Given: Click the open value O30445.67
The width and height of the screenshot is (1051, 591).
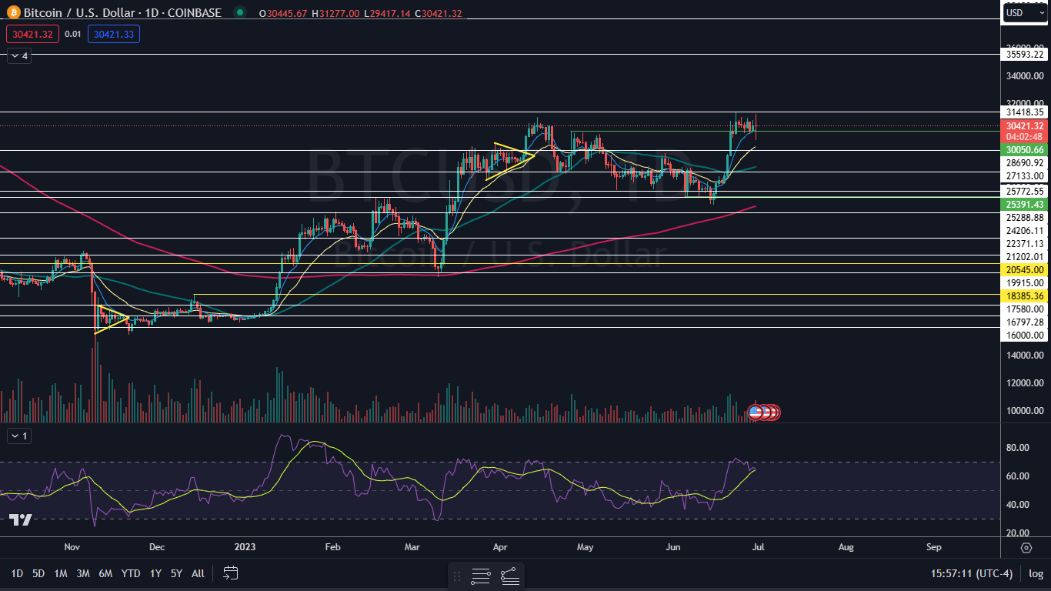Looking at the screenshot, I should tap(283, 13).
